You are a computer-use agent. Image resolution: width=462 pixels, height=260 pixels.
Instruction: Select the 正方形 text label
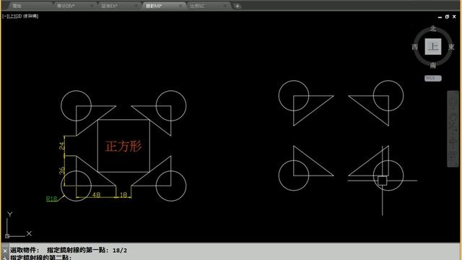tap(123, 146)
